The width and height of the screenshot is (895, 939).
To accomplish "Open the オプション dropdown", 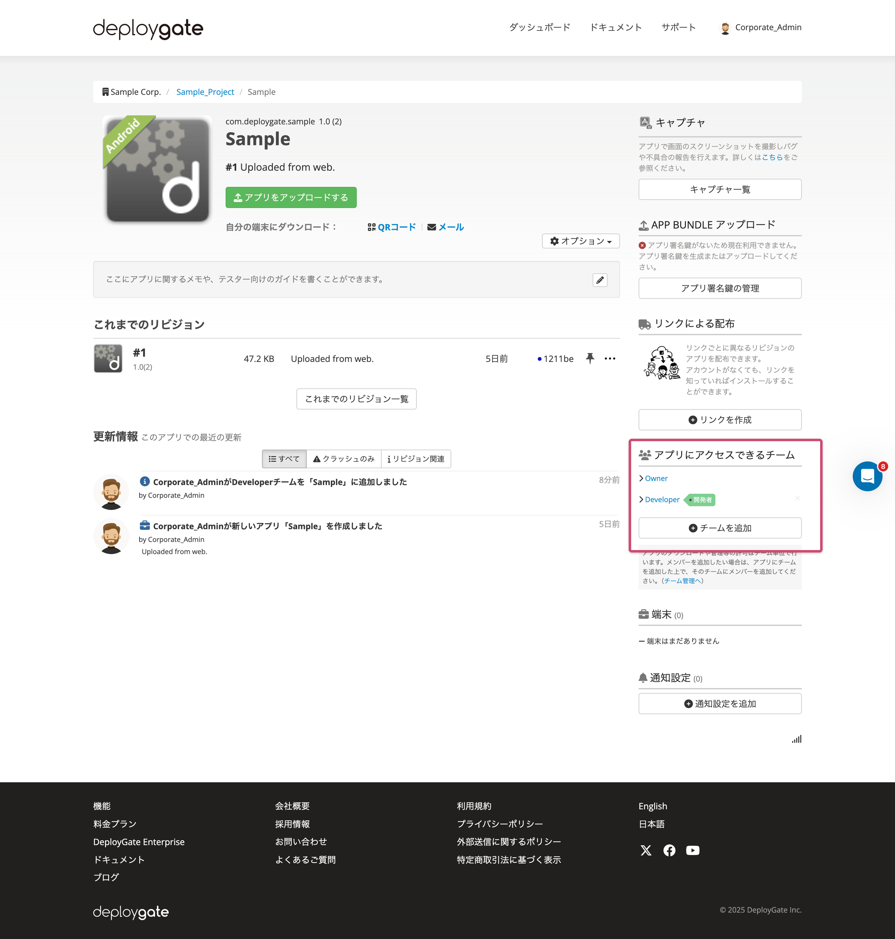I will (581, 241).
